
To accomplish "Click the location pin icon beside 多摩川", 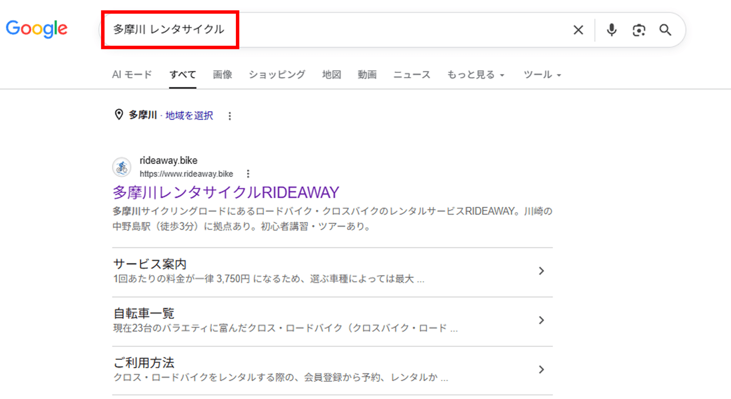I will click(x=119, y=115).
